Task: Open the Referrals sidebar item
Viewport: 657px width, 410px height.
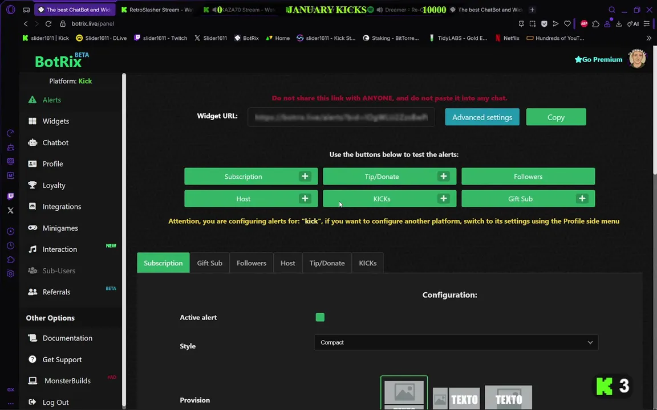Action: [x=56, y=292]
